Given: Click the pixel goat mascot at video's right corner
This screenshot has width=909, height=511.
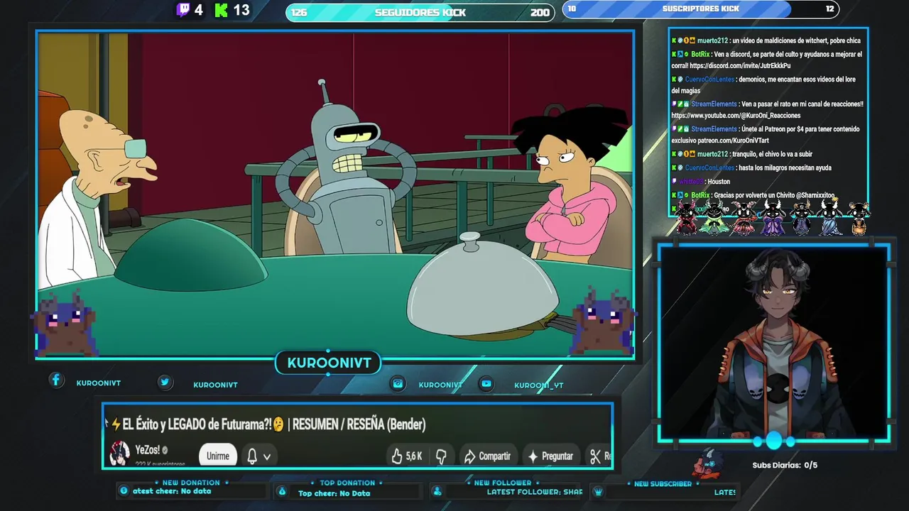Looking at the screenshot, I should 604,322.
